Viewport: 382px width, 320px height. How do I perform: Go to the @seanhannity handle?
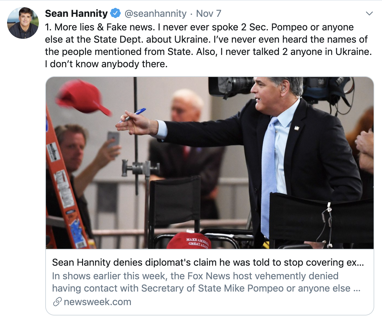(155, 14)
